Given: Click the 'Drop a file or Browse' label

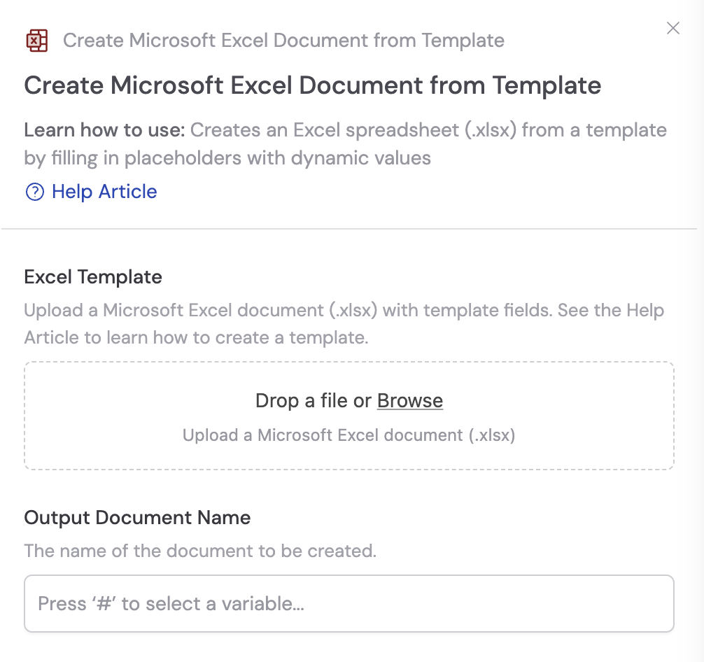Looking at the screenshot, I should (349, 400).
